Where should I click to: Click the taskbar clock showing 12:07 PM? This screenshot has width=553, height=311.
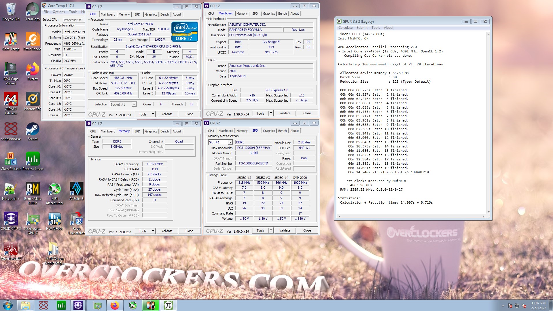pyautogui.click(x=538, y=306)
